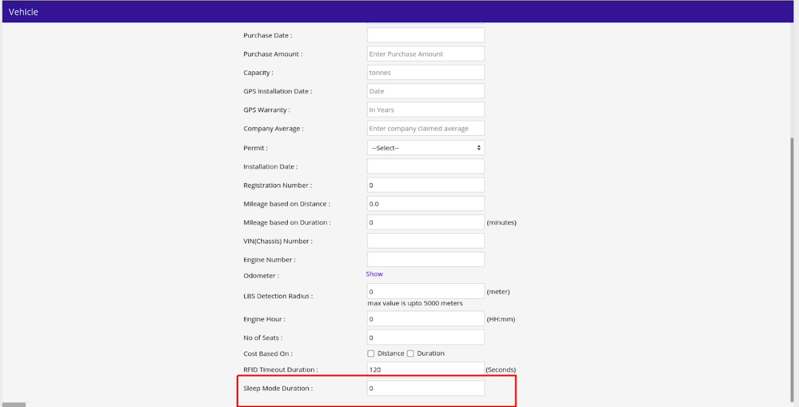Viewport: 799px width, 407px height.
Task: Click the Installation Date field
Action: [426, 166]
